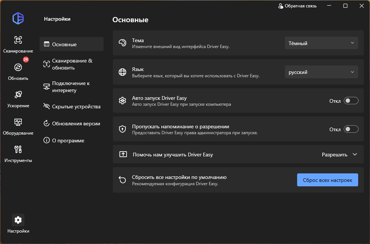The height and width of the screenshot is (244, 370).
Task: Open the Оборудование hardware monitor icon
Action: [18, 122]
